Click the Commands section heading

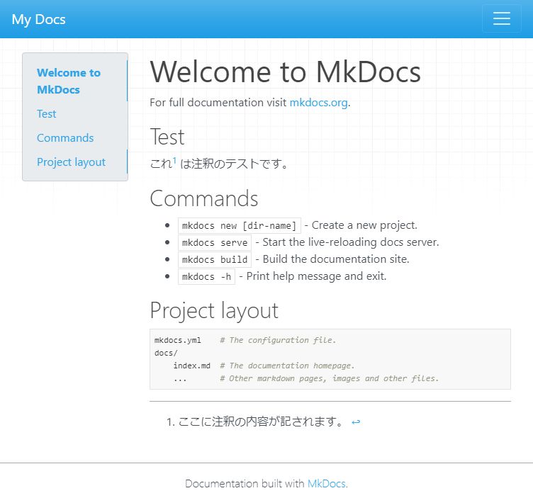[x=204, y=198]
